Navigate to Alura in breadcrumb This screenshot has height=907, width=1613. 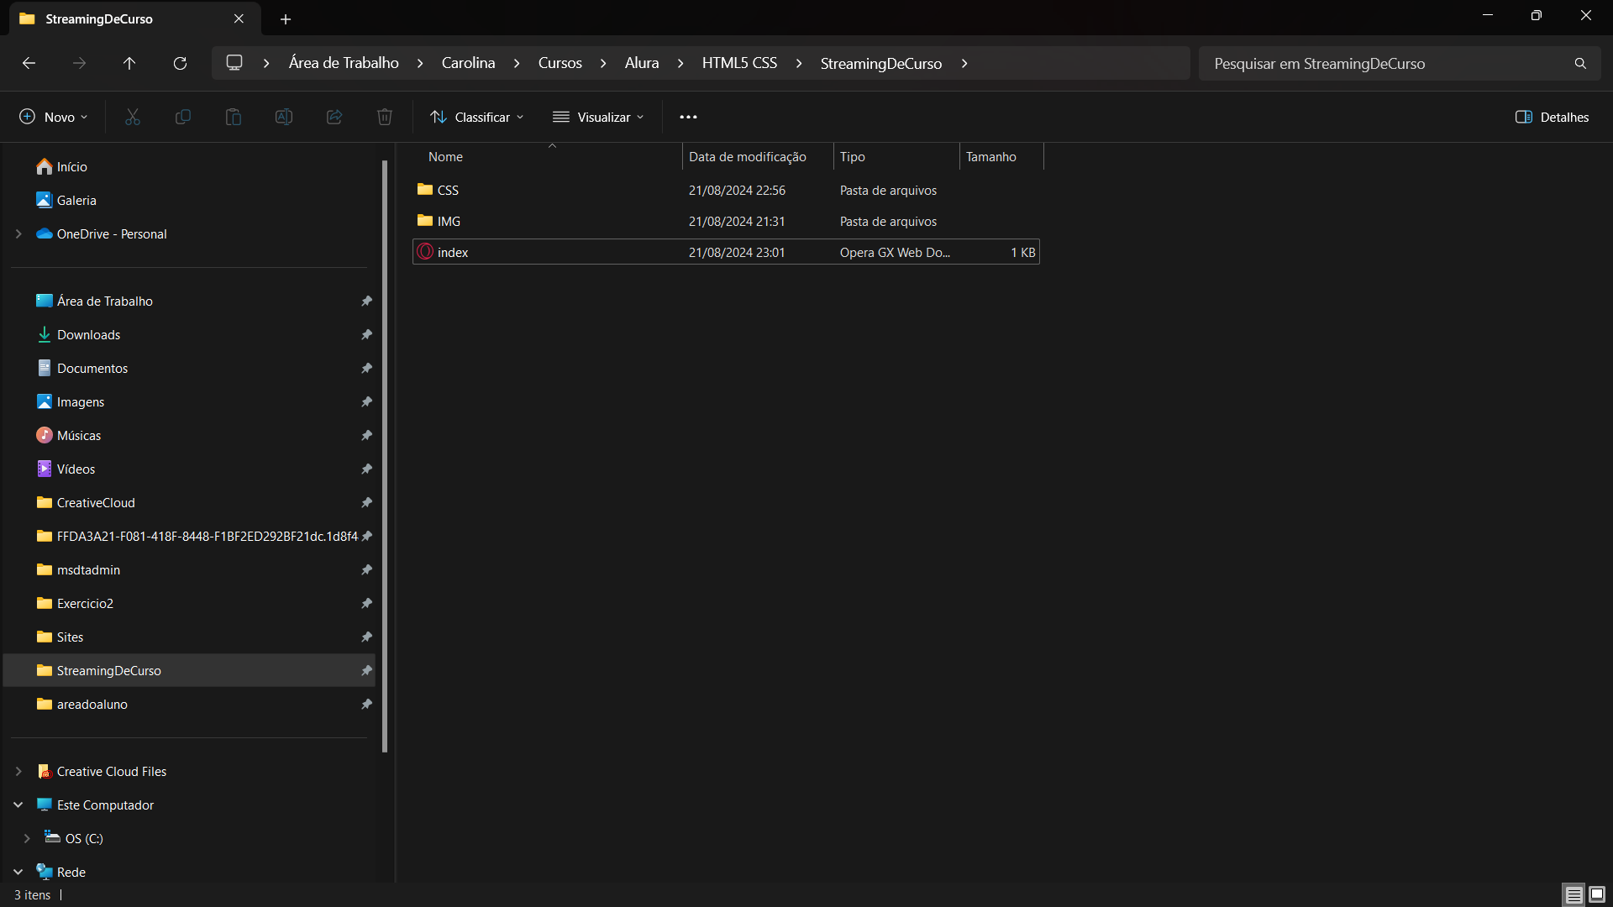click(x=642, y=63)
